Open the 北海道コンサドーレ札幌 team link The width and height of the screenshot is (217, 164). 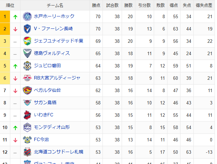pyautogui.click(x=58, y=152)
